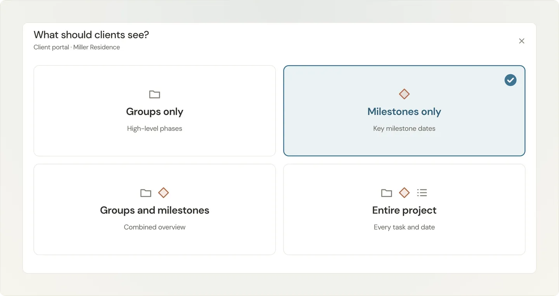Select the Entire project option title

tap(404, 210)
